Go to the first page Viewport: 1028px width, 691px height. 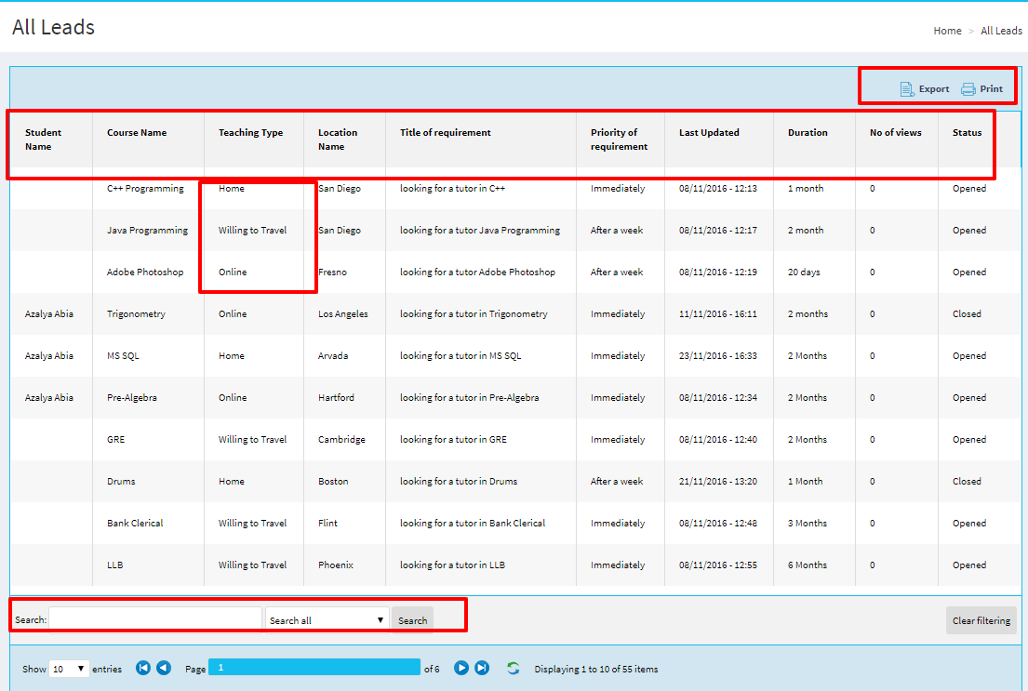coord(143,668)
